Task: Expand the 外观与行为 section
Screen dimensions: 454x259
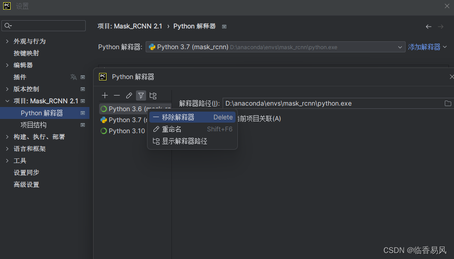Action: (x=7, y=41)
